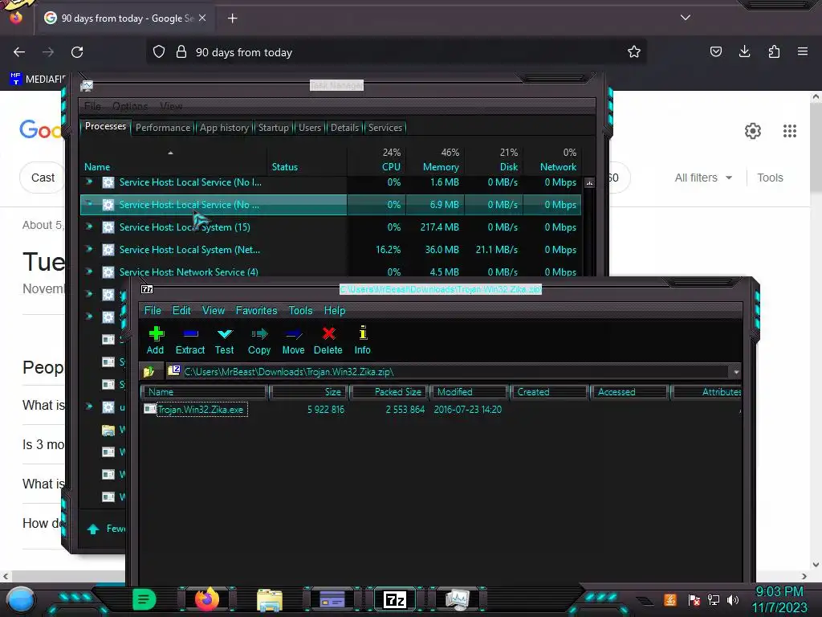The image size is (822, 617).
Task: Sort 7-Zip list by Name column
Action: pyautogui.click(x=204, y=392)
